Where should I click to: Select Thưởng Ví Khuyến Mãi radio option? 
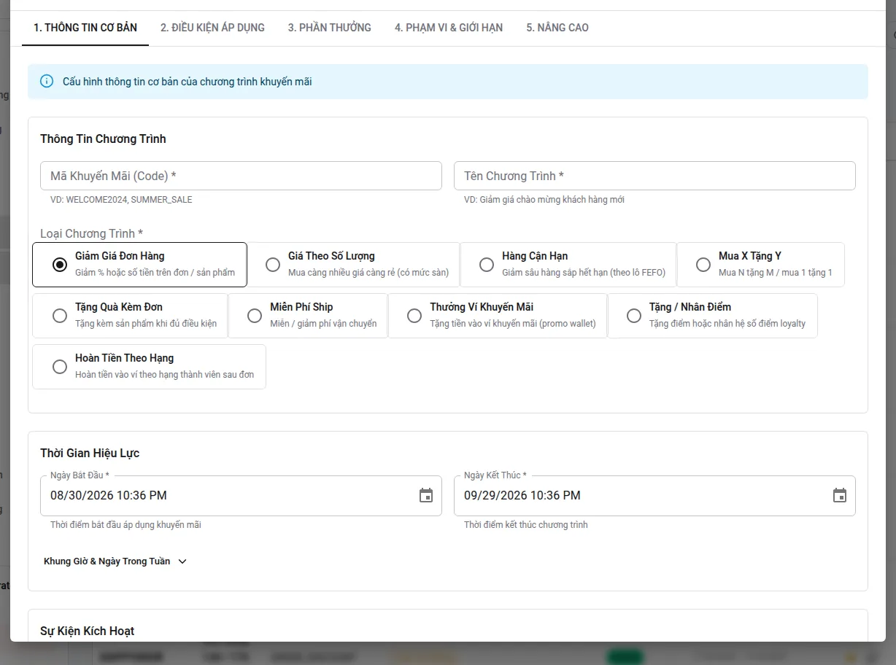click(x=414, y=316)
